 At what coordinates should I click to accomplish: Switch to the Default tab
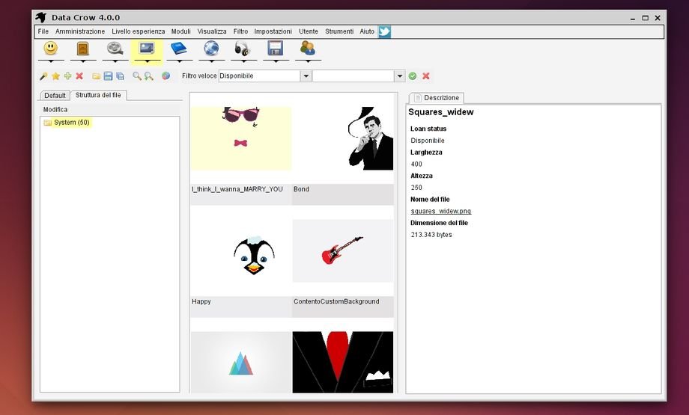click(x=55, y=96)
